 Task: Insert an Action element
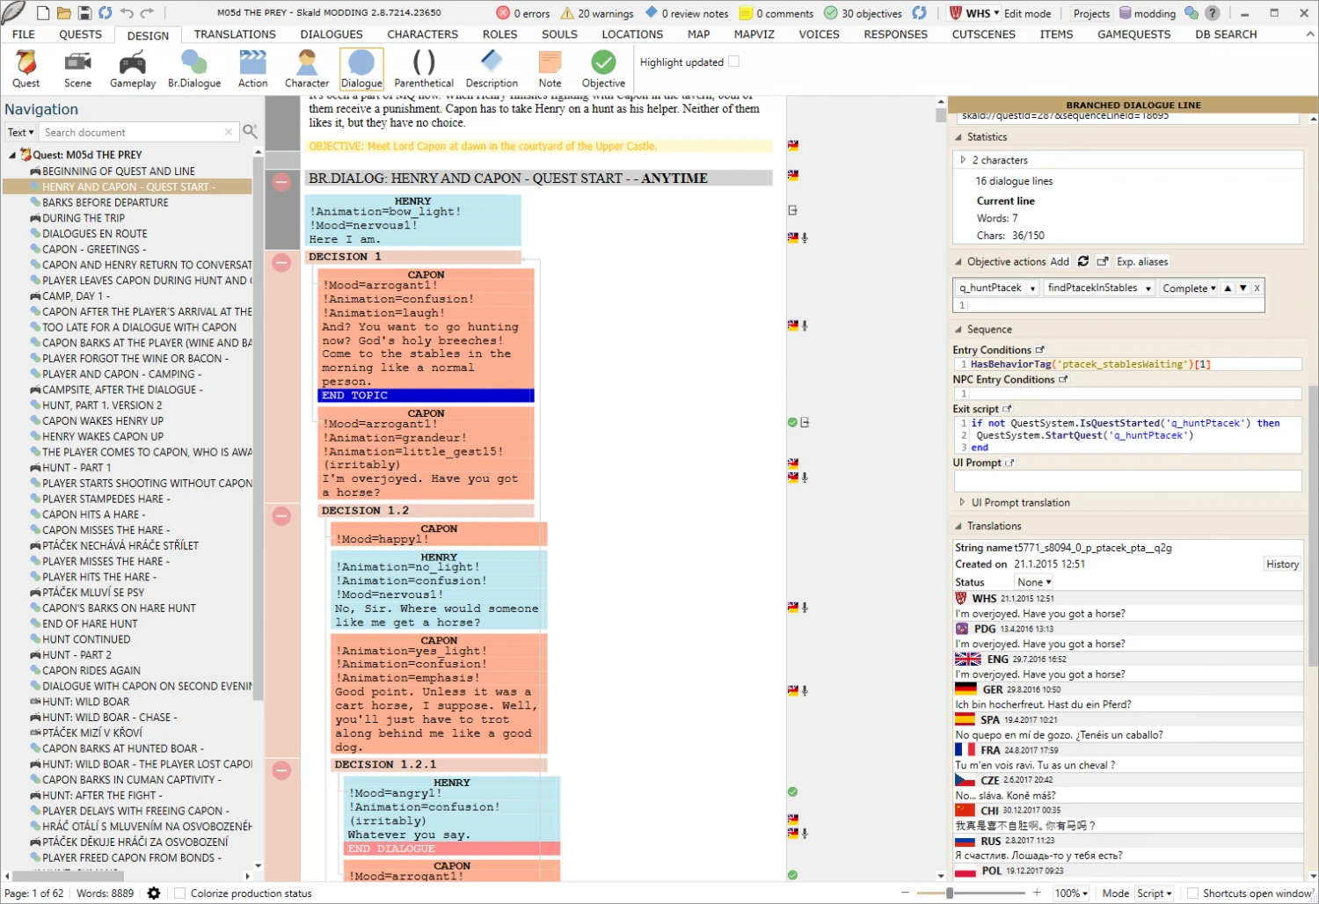coord(253,69)
